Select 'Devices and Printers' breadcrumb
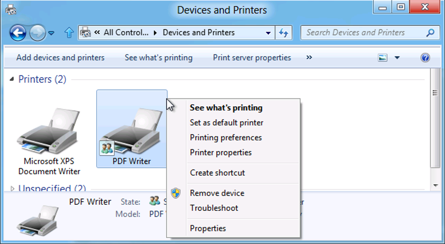The width and height of the screenshot is (445, 244). [199, 33]
